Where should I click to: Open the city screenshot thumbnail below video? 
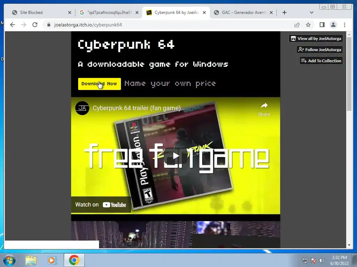[x=176, y=235]
